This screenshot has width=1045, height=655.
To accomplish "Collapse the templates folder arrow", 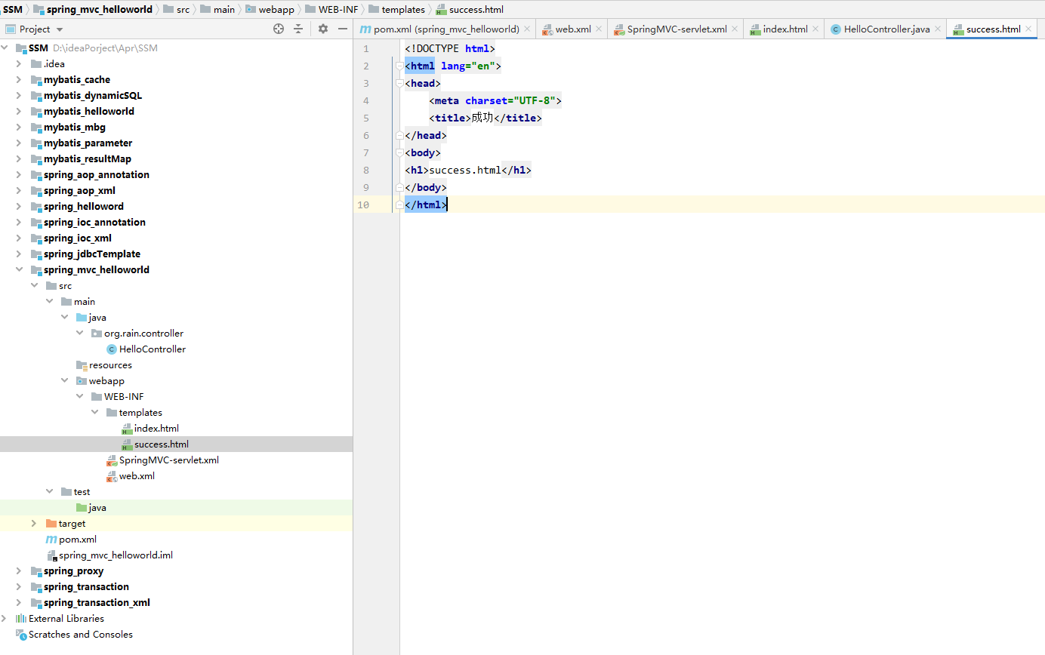I will tap(94, 412).
